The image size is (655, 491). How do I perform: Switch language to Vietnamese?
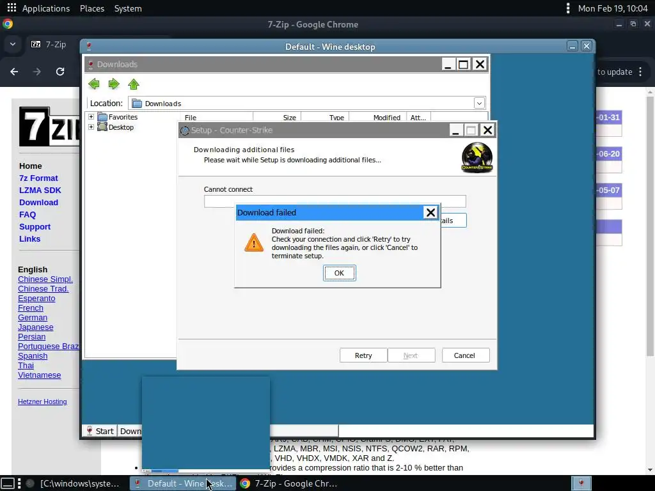click(x=39, y=375)
